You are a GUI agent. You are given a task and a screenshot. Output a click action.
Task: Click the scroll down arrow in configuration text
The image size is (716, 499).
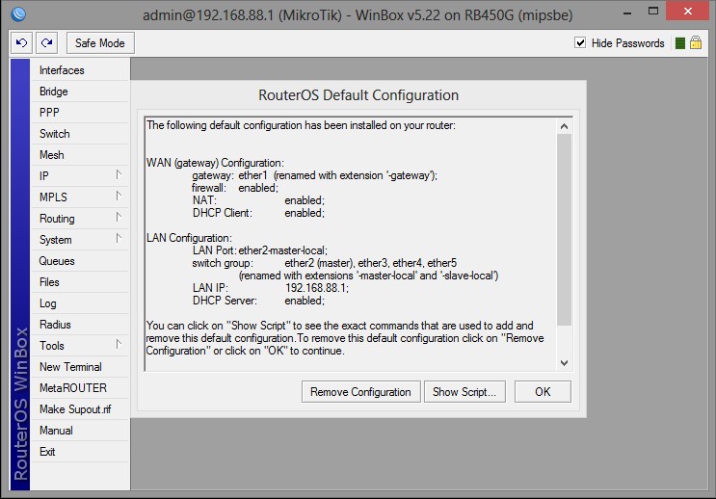click(x=564, y=363)
